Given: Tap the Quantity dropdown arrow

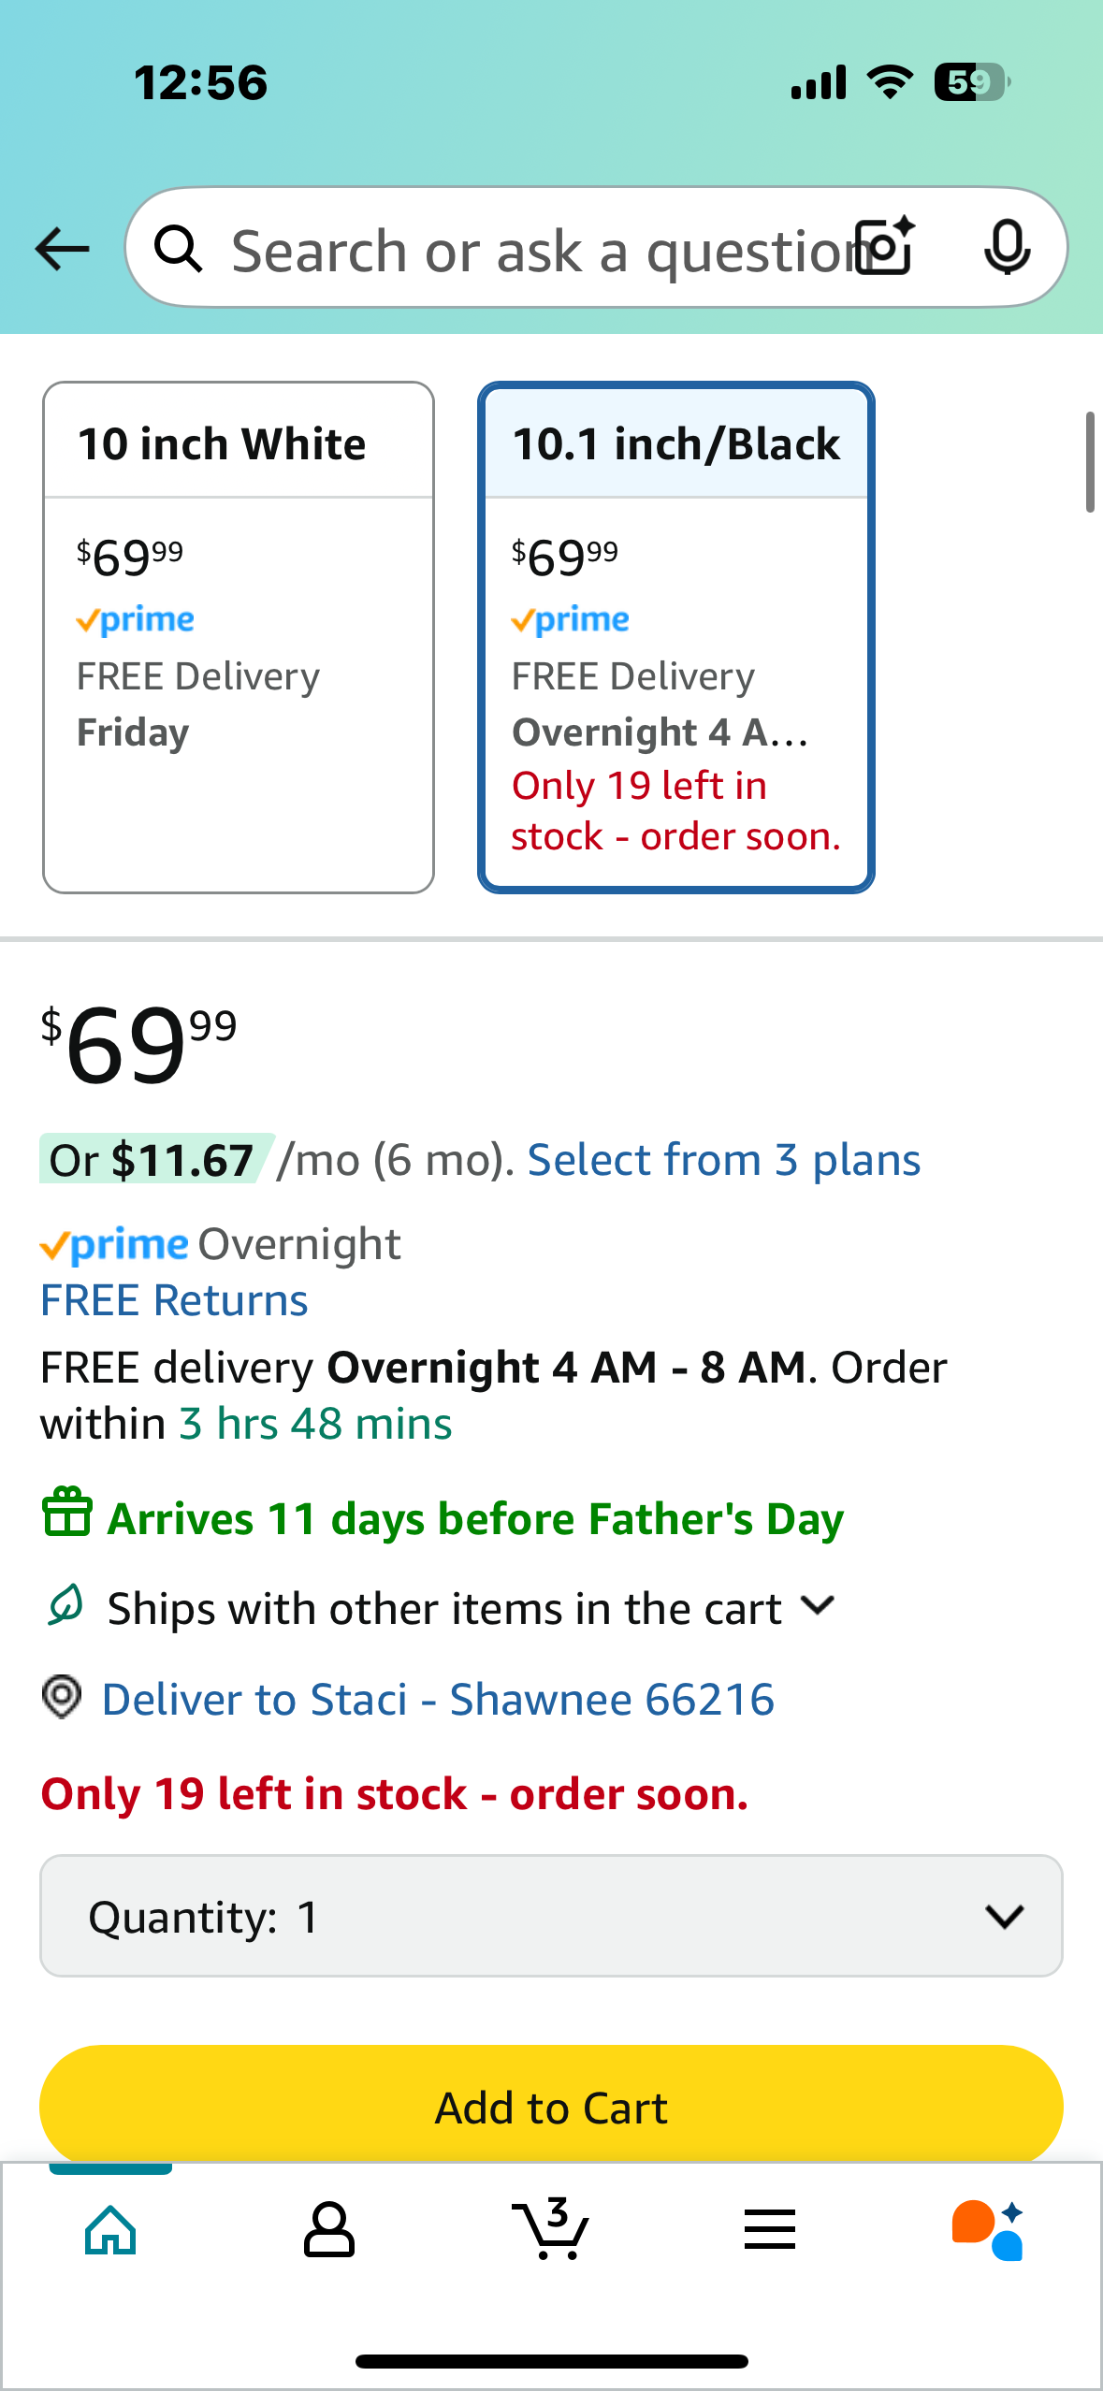Looking at the screenshot, I should pos(1005,1917).
